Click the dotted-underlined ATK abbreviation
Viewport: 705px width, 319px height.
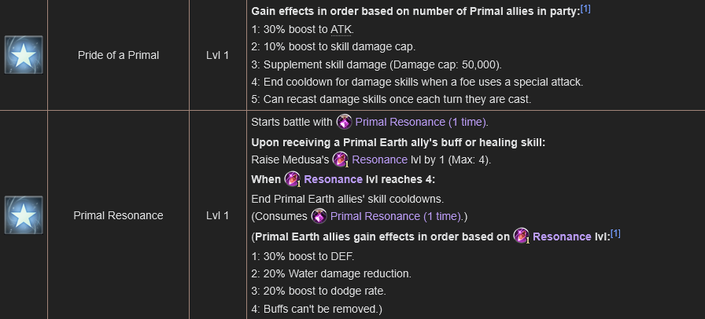[x=341, y=30]
